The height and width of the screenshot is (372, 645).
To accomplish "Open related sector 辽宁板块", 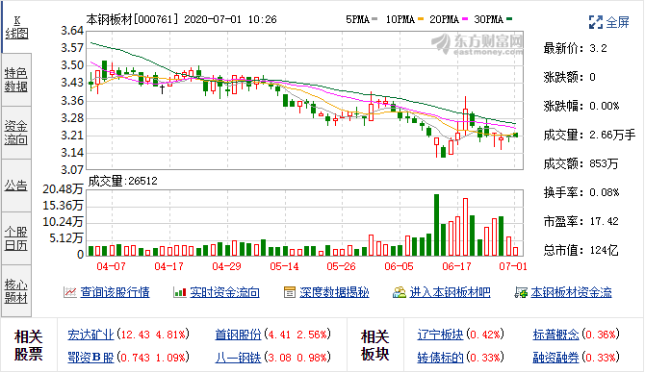I will [440, 335].
